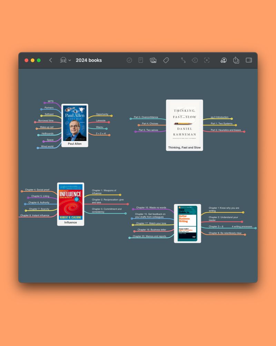The image size is (276, 346).
Task: Select Chapter 10. Waste no words node
Action: coord(151,208)
